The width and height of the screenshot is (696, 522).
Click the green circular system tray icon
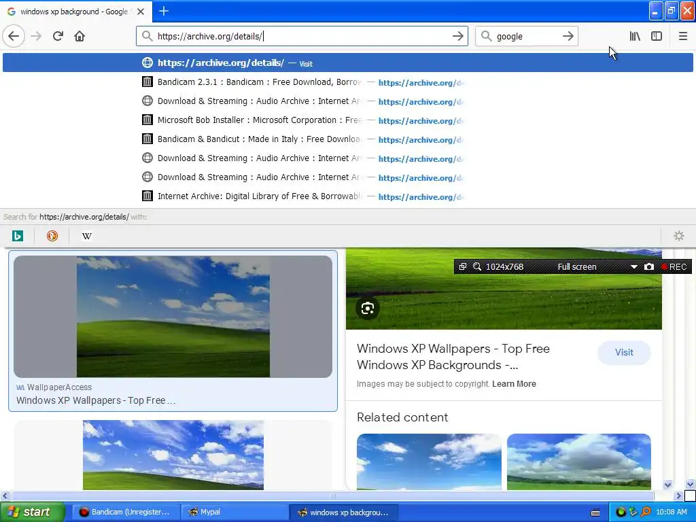(621, 512)
